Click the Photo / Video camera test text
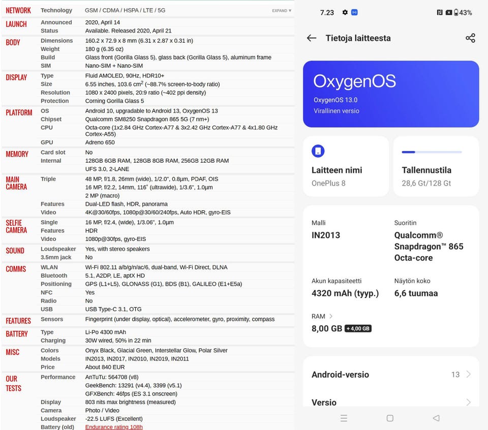The image size is (488, 430). click(102, 410)
